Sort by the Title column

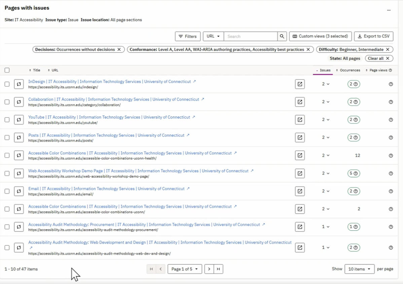pyautogui.click(x=34, y=70)
